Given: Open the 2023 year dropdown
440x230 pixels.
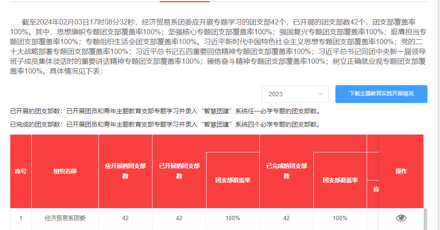Looking at the screenshot, I should (295, 94).
